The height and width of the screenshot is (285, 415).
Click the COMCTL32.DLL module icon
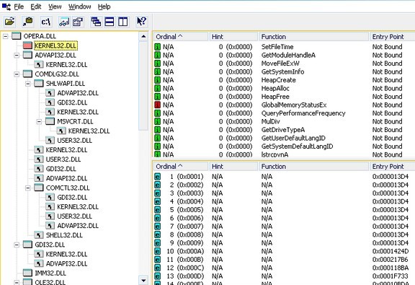[x=39, y=188]
